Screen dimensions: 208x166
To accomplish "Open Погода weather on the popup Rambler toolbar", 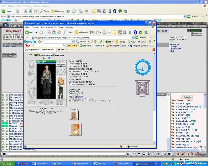I will pos(120,41).
